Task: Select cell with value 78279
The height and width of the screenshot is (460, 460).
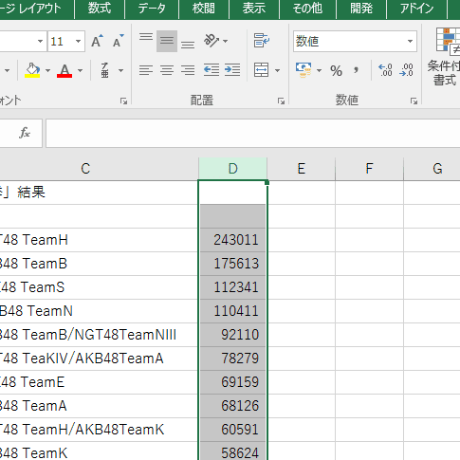Action: pos(232,359)
